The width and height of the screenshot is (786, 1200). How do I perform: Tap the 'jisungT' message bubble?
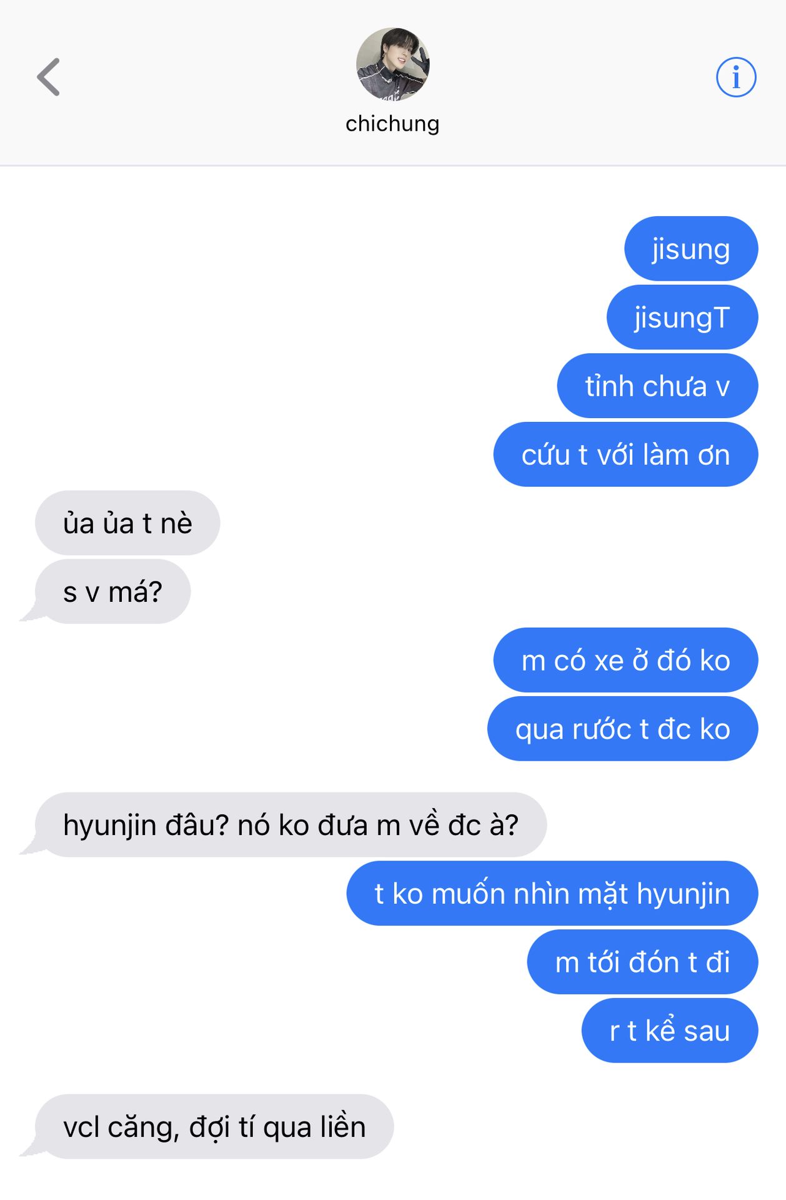[682, 317]
